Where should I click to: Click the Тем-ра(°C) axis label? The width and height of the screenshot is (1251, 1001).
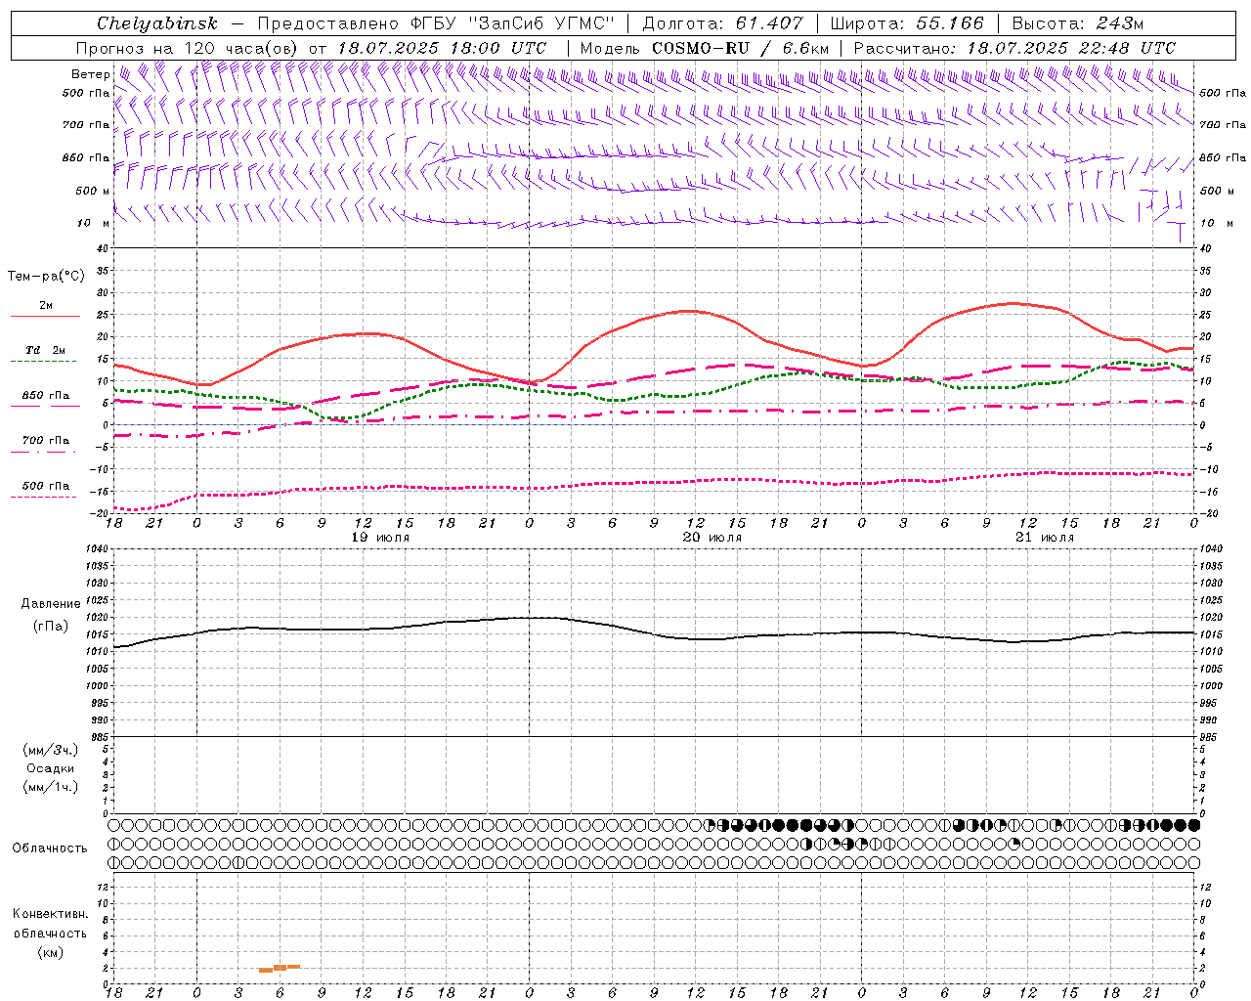point(46,277)
